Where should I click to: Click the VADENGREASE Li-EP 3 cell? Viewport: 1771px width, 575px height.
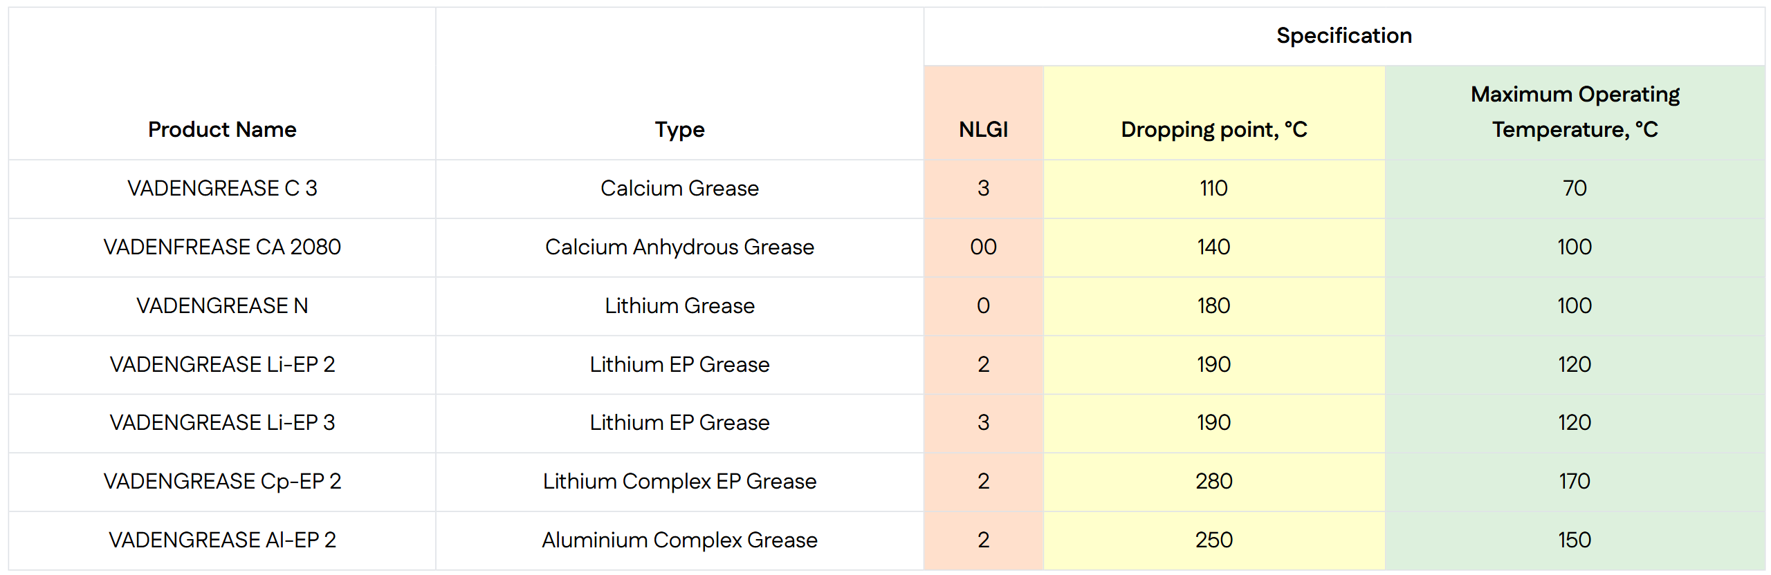point(222,422)
